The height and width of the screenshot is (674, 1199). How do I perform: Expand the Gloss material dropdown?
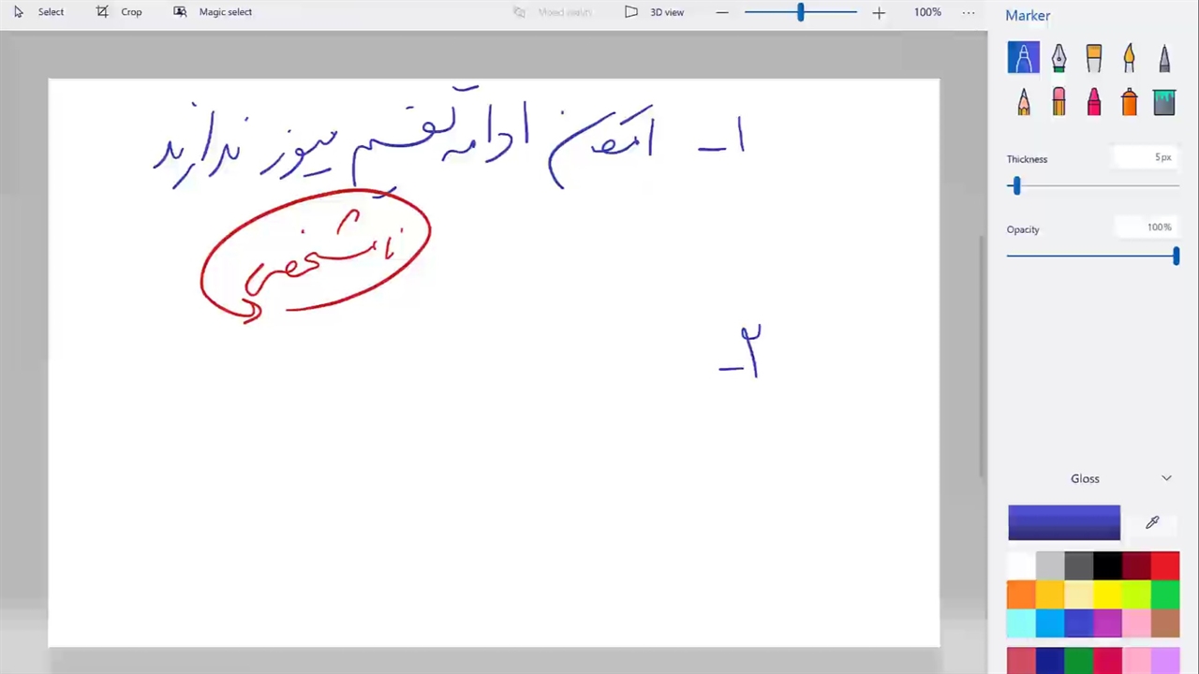(1166, 478)
